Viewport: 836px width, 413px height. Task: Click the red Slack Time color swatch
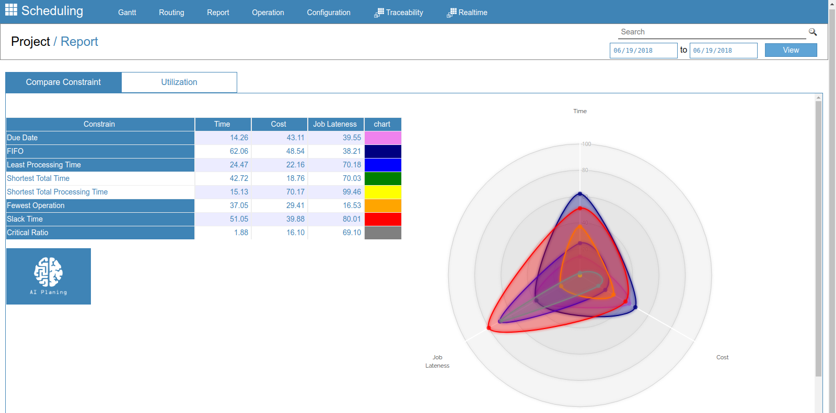tap(382, 219)
